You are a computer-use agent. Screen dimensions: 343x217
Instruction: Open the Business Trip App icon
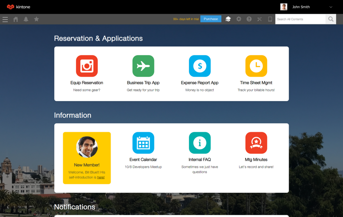click(x=143, y=66)
